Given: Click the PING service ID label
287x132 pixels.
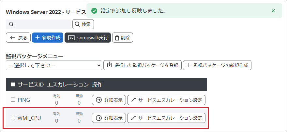Looking at the screenshot, I should point(24,100).
